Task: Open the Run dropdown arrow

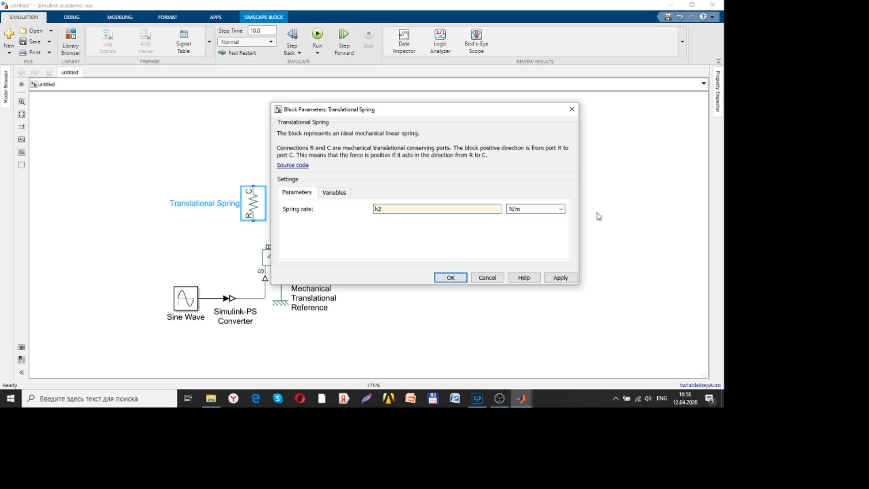Action: (317, 53)
